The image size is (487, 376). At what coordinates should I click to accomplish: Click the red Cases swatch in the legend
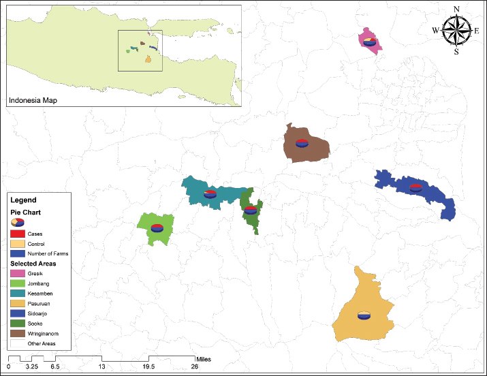click(18, 234)
